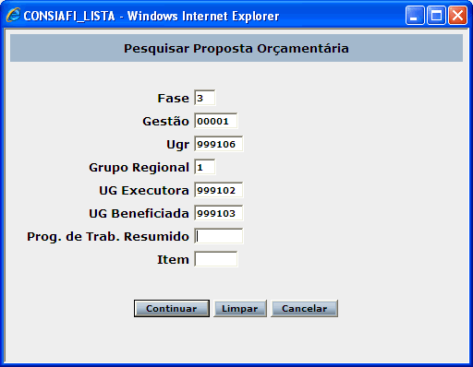The image size is (473, 367).
Task: Click the Pesquisar Proposta Orçamentária heading
Action: tap(236, 49)
